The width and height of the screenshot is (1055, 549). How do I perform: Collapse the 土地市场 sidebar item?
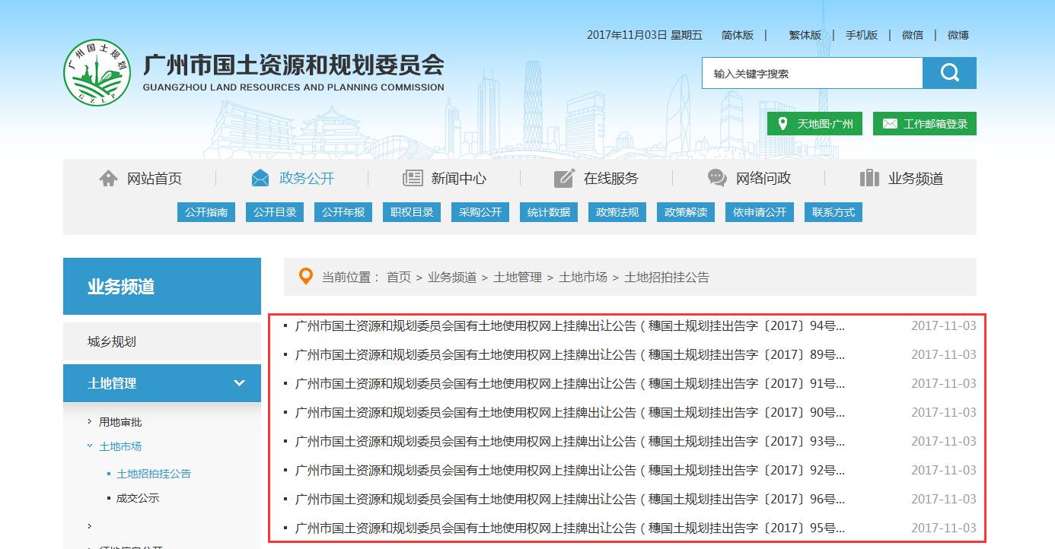[120, 446]
